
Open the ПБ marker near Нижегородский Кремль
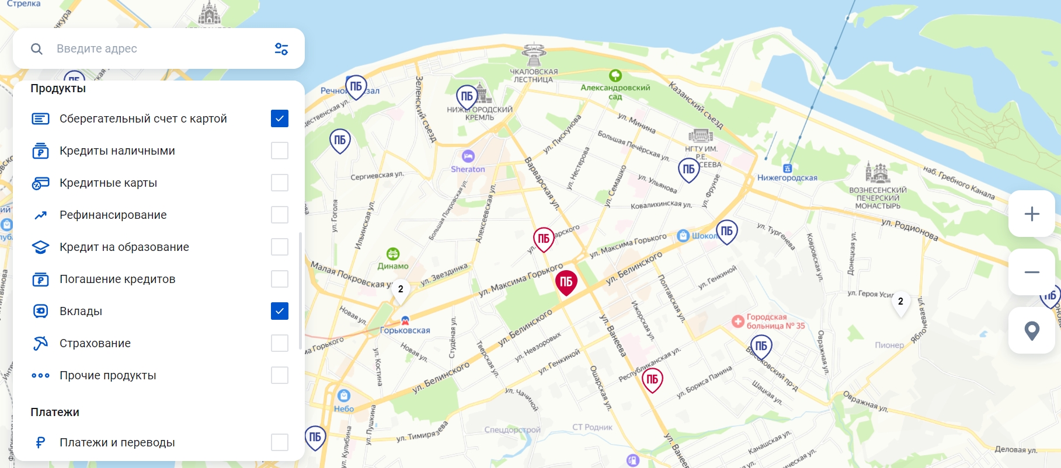coord(467,97)
